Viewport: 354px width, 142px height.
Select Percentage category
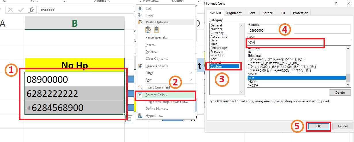pos(219,48)
